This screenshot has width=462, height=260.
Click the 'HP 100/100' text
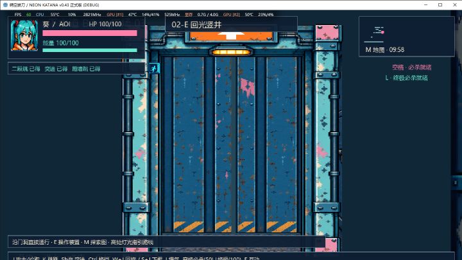click(105, 24)
